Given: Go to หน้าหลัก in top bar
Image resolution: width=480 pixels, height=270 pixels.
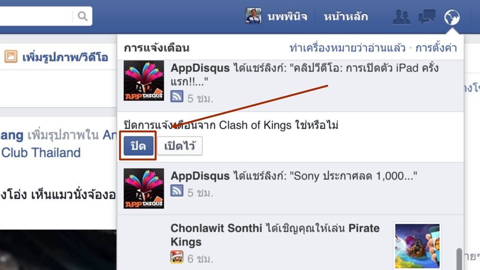Looking at the screenshot, I should (x=346, y=16).
